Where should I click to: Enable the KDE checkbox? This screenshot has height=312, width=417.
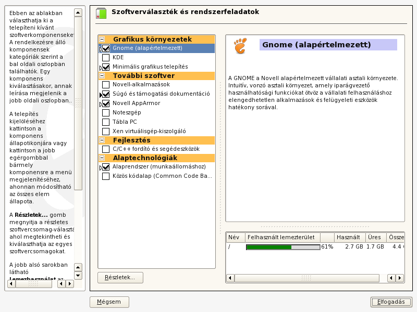[x=106, y=58]
